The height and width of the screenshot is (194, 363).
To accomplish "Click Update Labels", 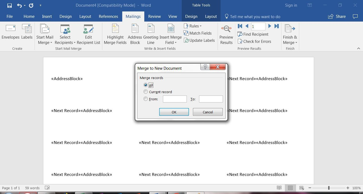I will pyautogui.click(x=199, y=40).
